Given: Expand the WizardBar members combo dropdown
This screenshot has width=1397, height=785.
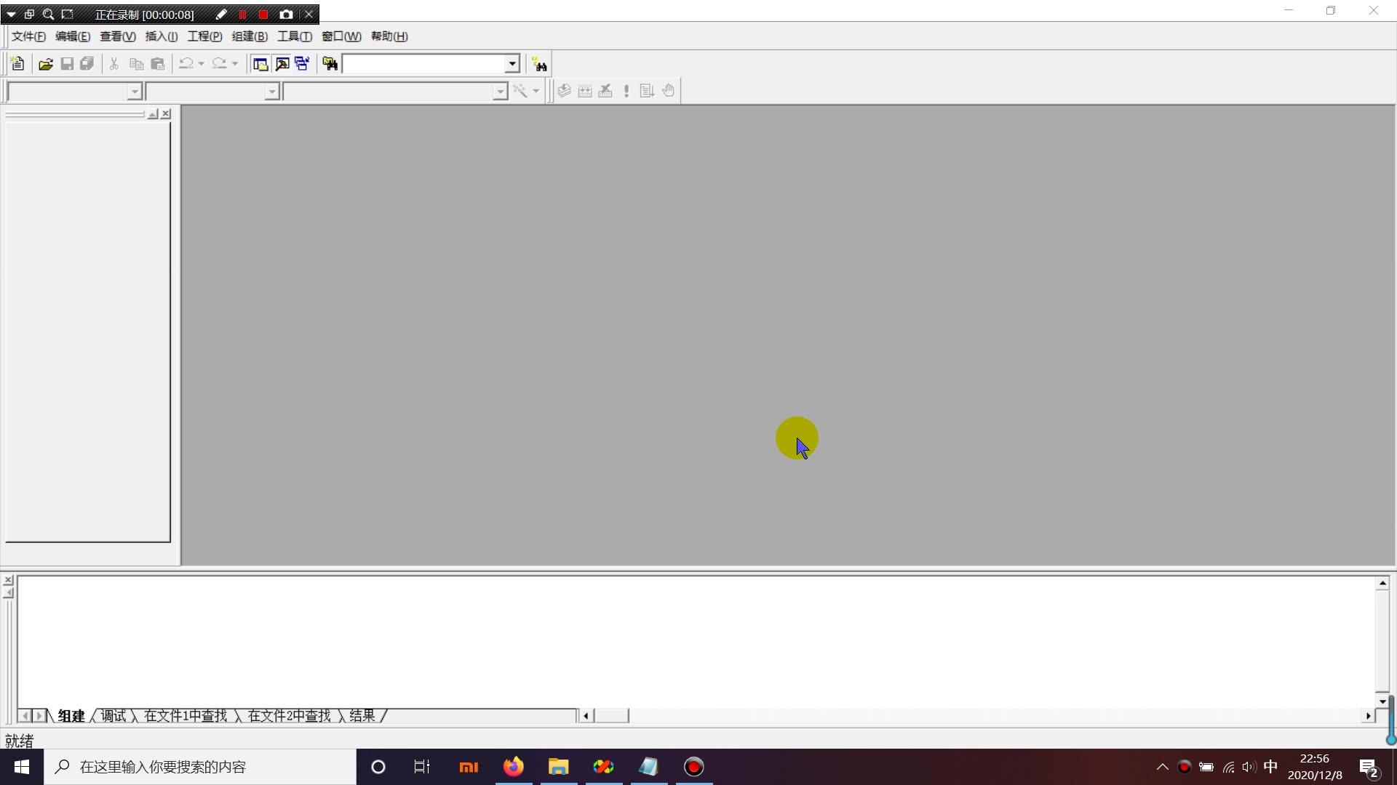Looking at the screenshot, I should (500, 92).
